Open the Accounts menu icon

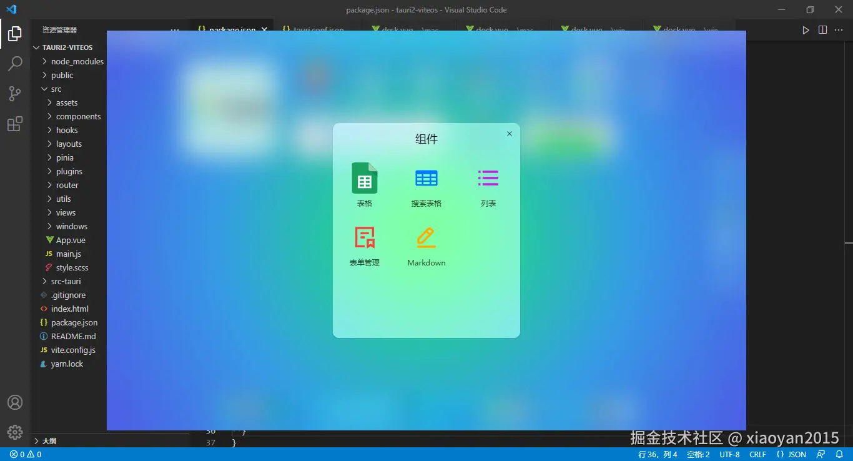(x=15, y=402)
